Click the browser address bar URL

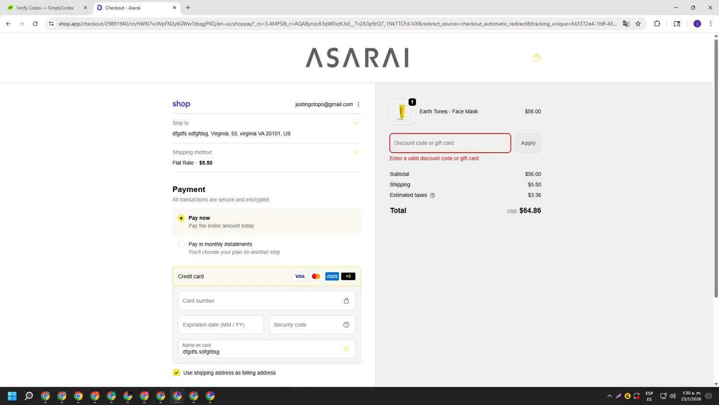point(337,24)
